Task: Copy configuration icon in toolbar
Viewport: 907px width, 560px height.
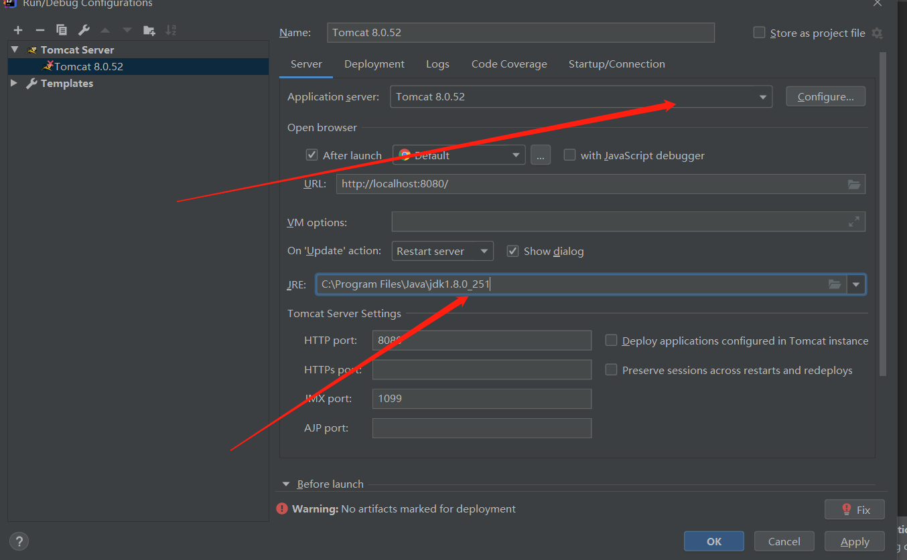Action: click(62, 30)
